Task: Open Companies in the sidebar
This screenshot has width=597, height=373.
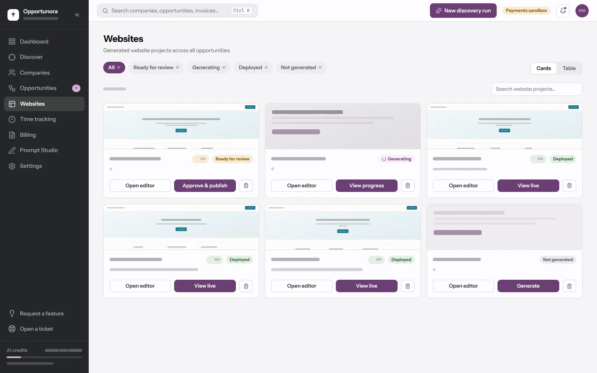Action: 44,73
